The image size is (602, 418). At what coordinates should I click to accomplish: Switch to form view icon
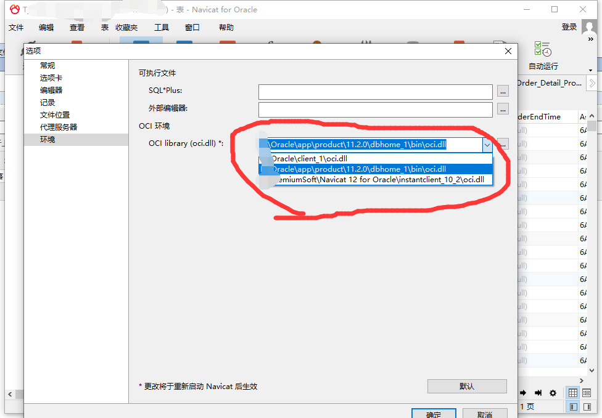pos(586,393)
